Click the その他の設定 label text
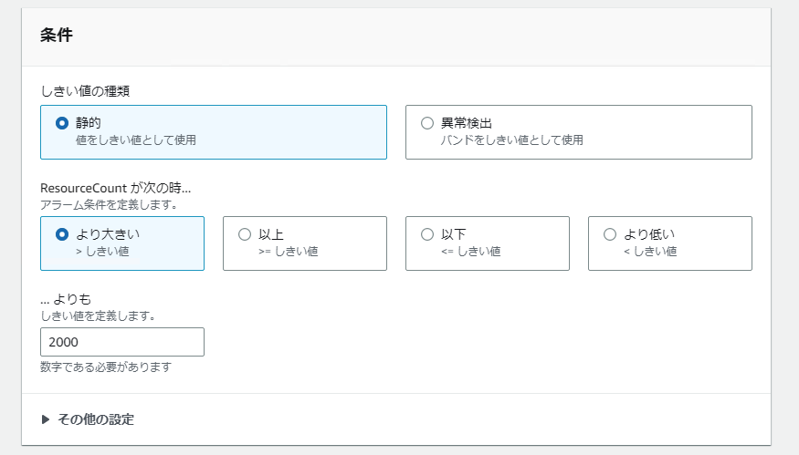The width and height of the screenshot is (799, 455). pyautogui.click(x=96, y=419)
